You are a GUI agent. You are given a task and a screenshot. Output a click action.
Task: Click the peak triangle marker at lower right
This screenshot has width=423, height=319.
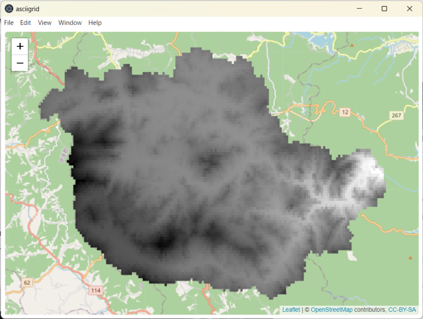[x=410, y=257]
